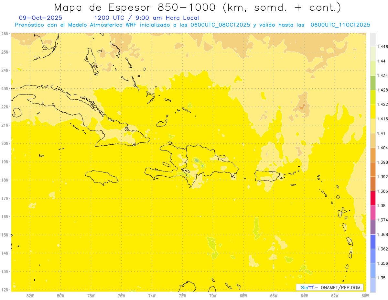
Task: Click the color bar value '1.41'
Action: tap(381, 133)
